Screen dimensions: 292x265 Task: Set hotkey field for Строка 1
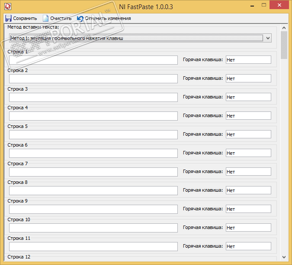tap(248, 59)
